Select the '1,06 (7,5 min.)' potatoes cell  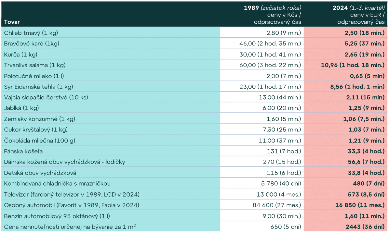tap(364, 119)
